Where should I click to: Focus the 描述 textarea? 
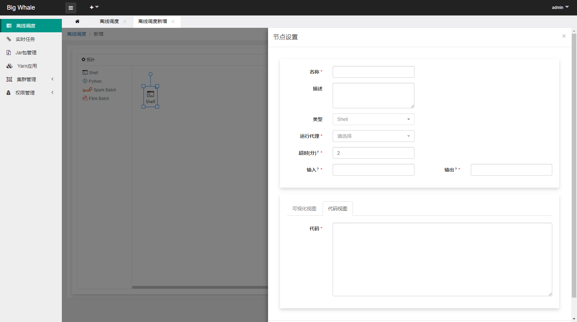374,96
